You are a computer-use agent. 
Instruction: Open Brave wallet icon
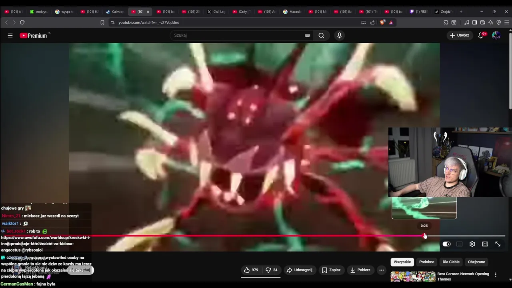click(x=483, y=22)
